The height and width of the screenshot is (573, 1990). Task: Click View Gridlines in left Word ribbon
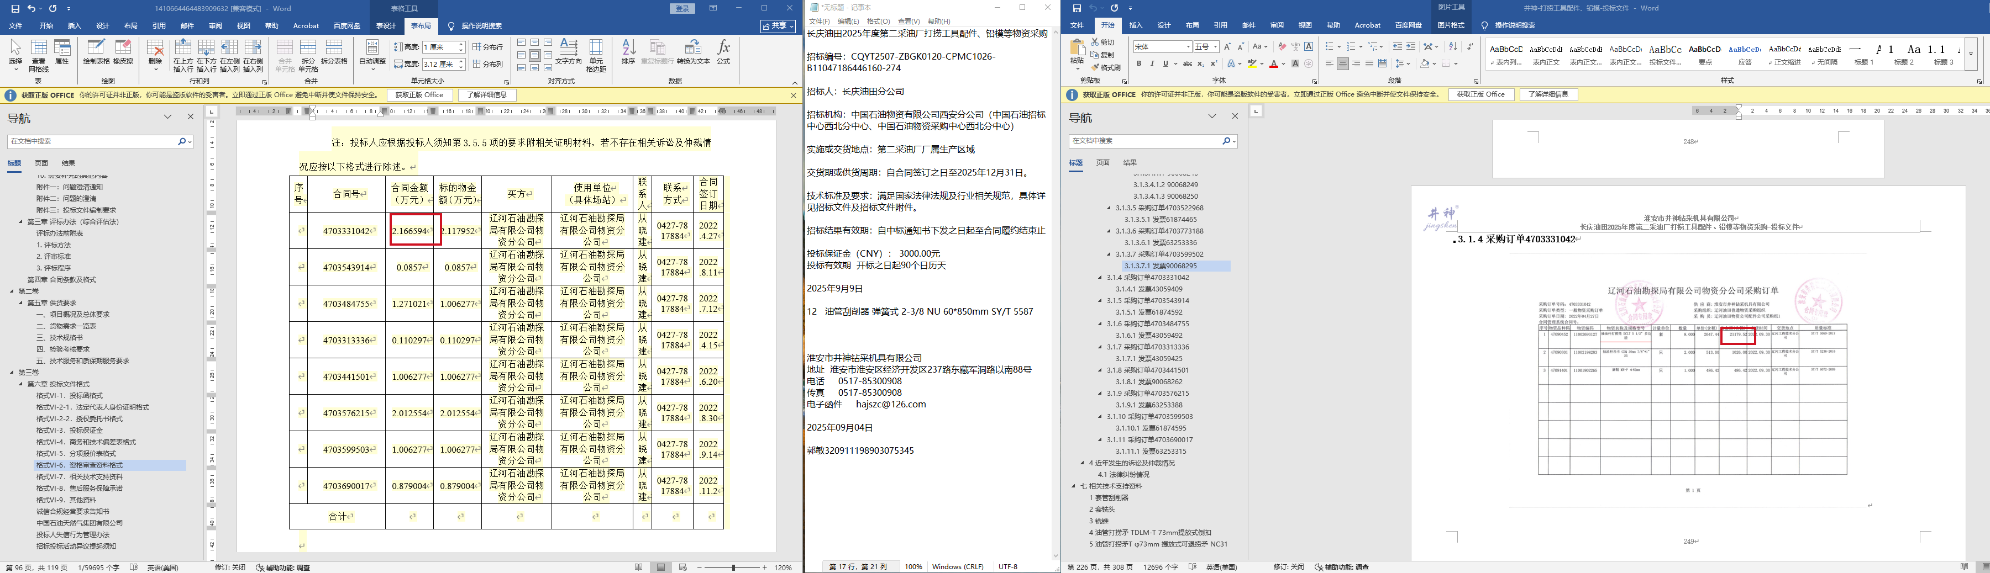pyautogui.click(x=39, y=55)
